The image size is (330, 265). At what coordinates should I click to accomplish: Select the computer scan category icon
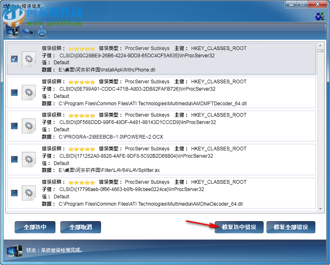point(13,32)
